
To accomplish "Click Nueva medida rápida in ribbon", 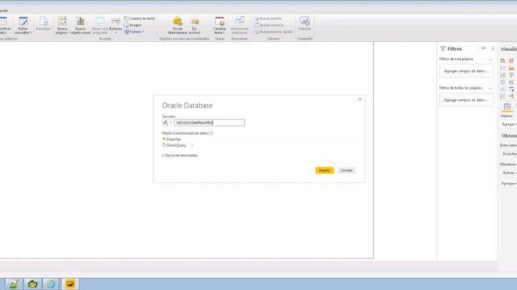I will coord(274,31).
